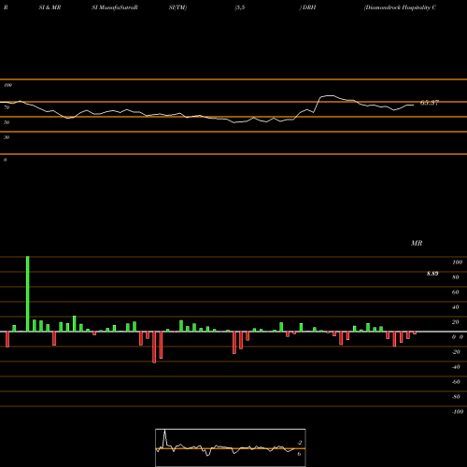Click the 8.89 MR value label
Screen dimensions: 467x467
click(432, 274)
